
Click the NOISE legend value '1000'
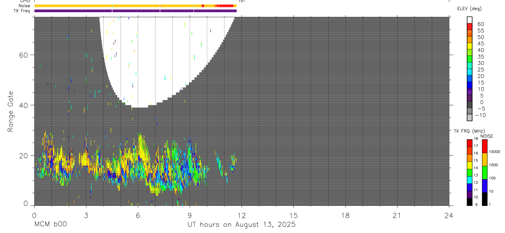(494, 165)
